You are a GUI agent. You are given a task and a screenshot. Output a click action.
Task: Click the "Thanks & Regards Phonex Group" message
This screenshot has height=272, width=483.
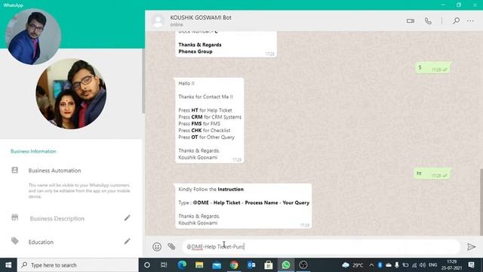[226, 44]
